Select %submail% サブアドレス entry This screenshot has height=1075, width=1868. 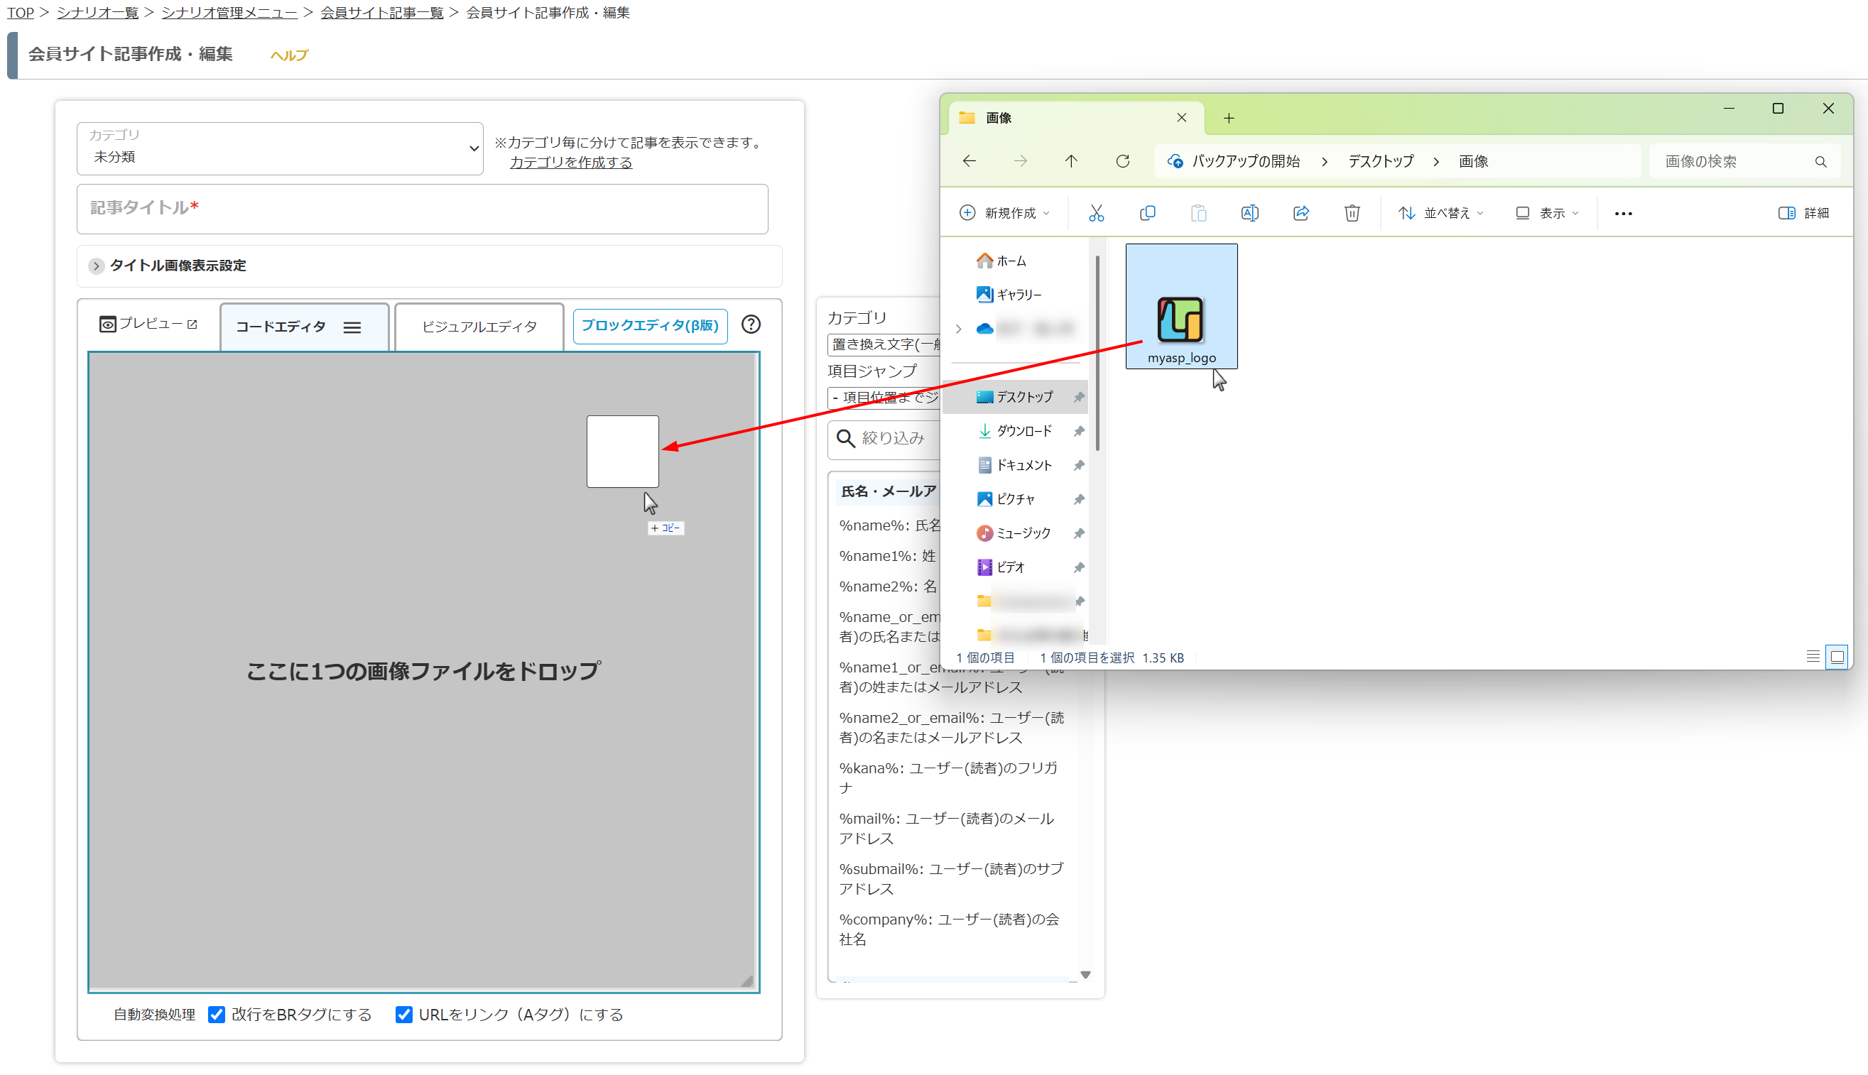tap(950, 878)
